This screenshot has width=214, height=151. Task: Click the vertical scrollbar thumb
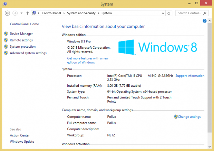[x=210, y=78]
